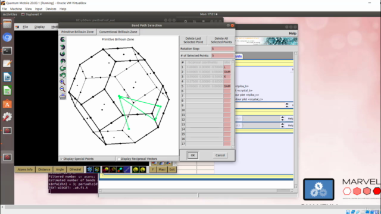381x214 pixels.
Task: Open the Files icon in the dock
Action: coord(7,24)
